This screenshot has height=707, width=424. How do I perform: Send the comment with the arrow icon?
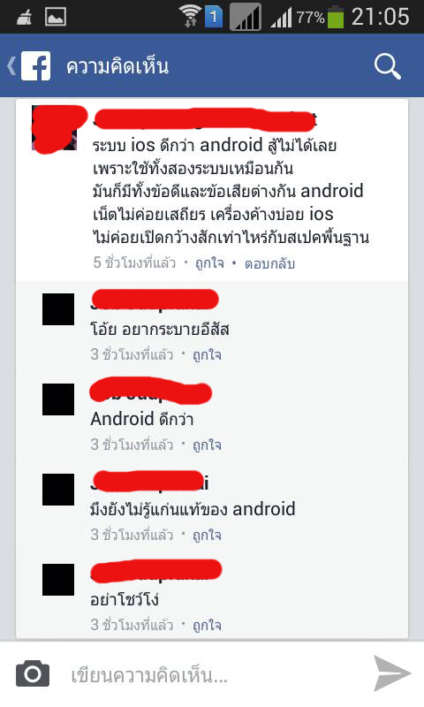(x=391, y=673)
